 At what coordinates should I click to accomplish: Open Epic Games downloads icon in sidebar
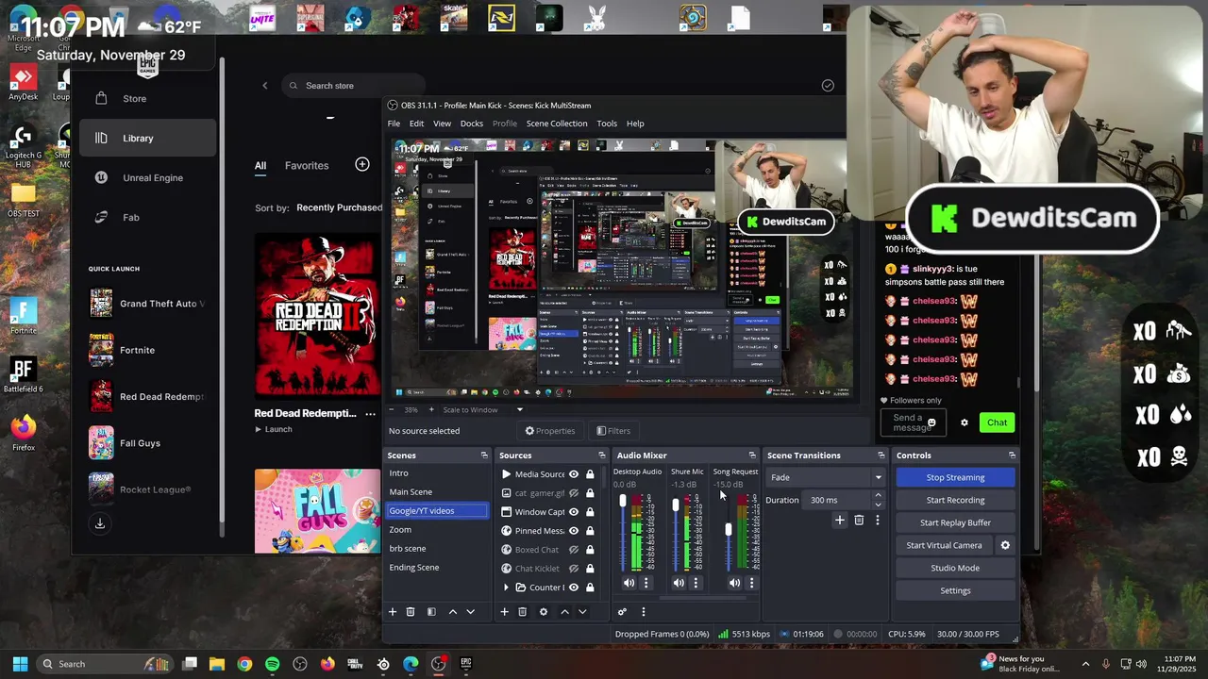[100, 523]
